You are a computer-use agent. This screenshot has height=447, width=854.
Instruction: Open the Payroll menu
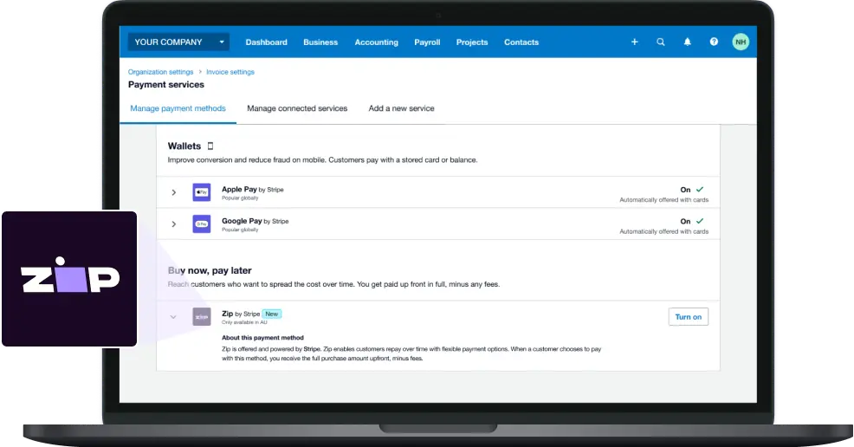427,42
